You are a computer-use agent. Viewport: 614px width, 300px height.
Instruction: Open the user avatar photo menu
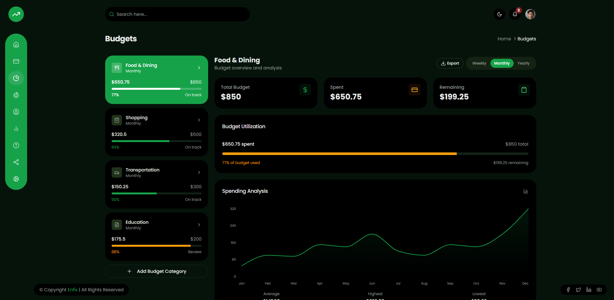pyautogui.click(x=530, y=14)
